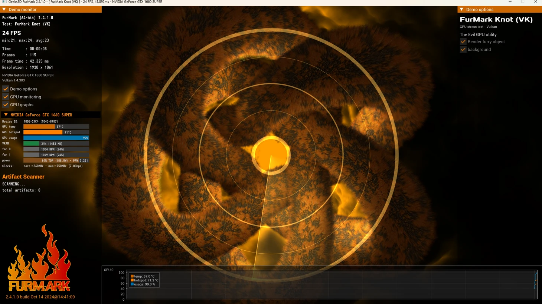
Task: Disable the GPU graphs checkbox
Action: 6,105
